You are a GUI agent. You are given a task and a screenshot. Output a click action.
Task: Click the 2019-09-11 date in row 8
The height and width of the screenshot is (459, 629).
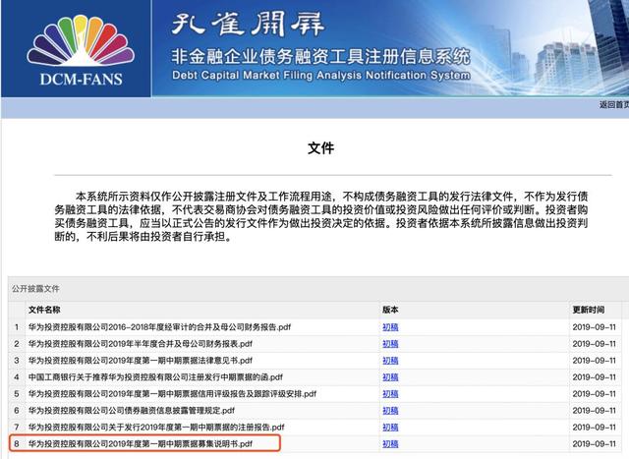594,443
